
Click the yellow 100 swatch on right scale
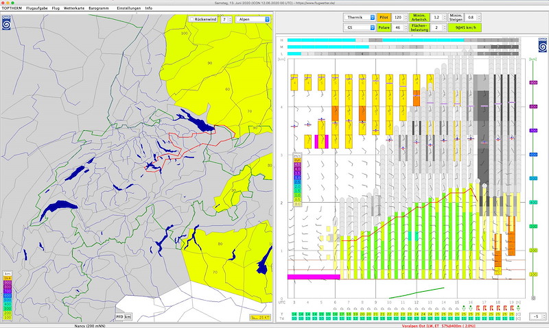point(533,274)
